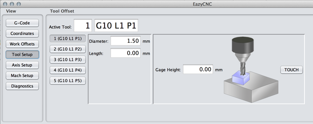Click the G10 L1 P1 code field

(x=116, y=25)
